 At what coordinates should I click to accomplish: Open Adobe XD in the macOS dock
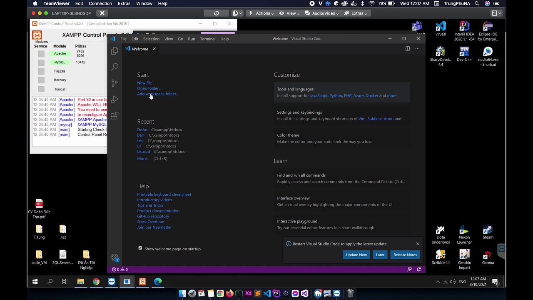(x=248, y=293)
